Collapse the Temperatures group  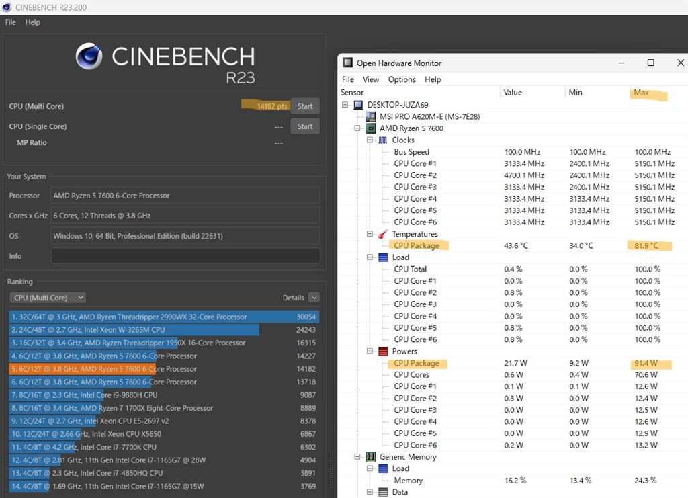(370, 234)
